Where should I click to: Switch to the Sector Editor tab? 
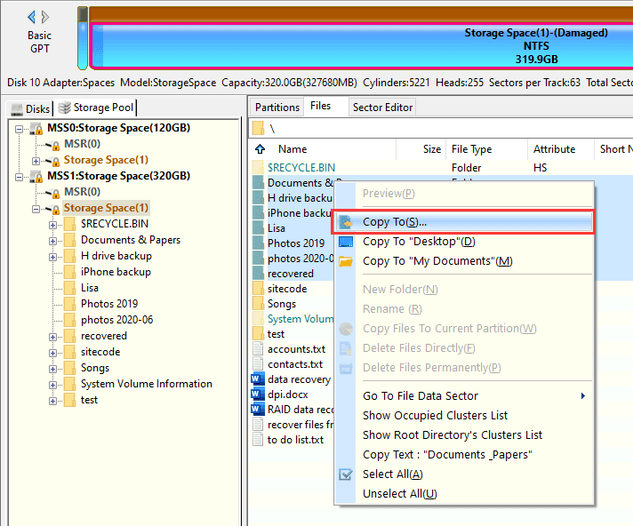pyautogui.click(x=382, y=108)
